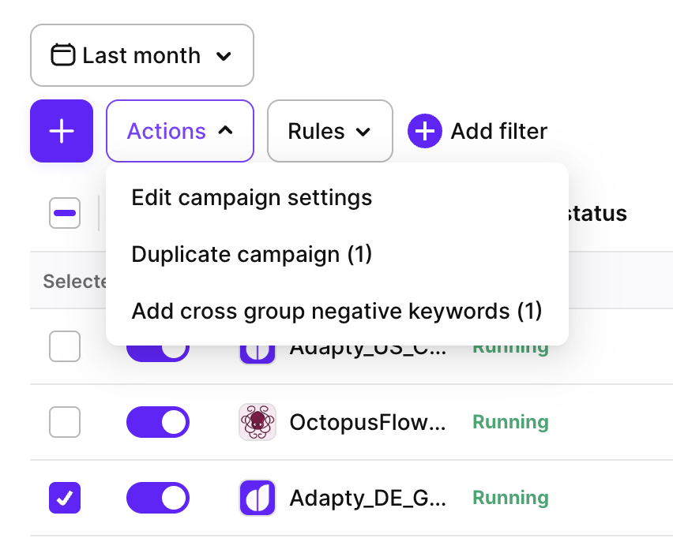Select Add cross group negative keywords

[x=336, y=311]
